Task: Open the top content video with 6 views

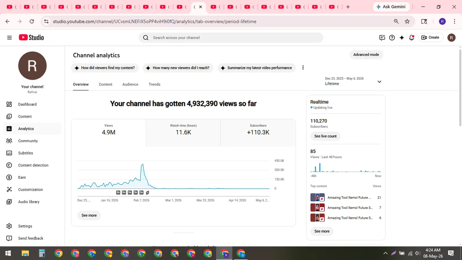Action: [x=346, y=218]
